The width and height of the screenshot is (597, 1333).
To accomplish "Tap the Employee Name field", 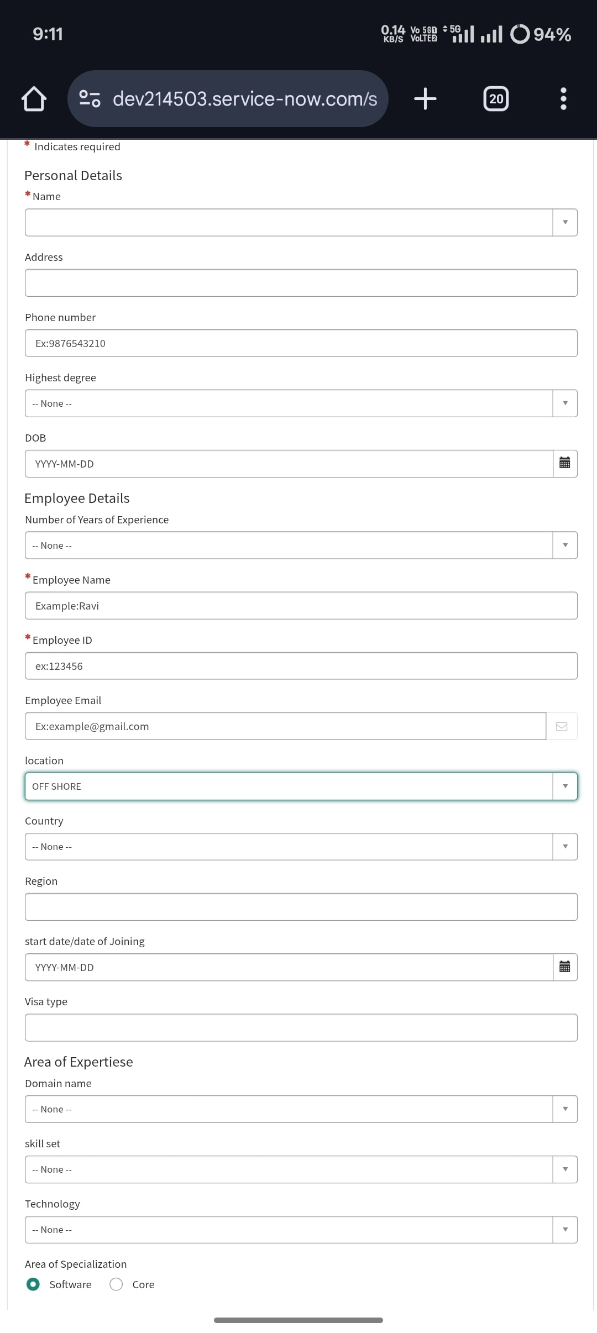I will 301,606.
